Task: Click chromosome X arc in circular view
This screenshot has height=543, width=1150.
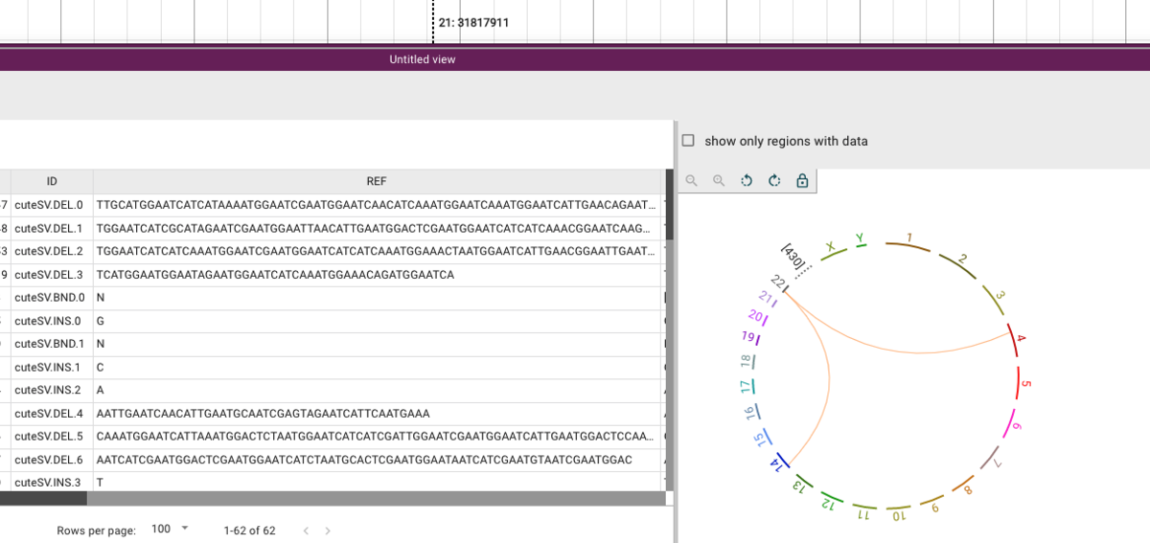Action: tap(832, 252)
